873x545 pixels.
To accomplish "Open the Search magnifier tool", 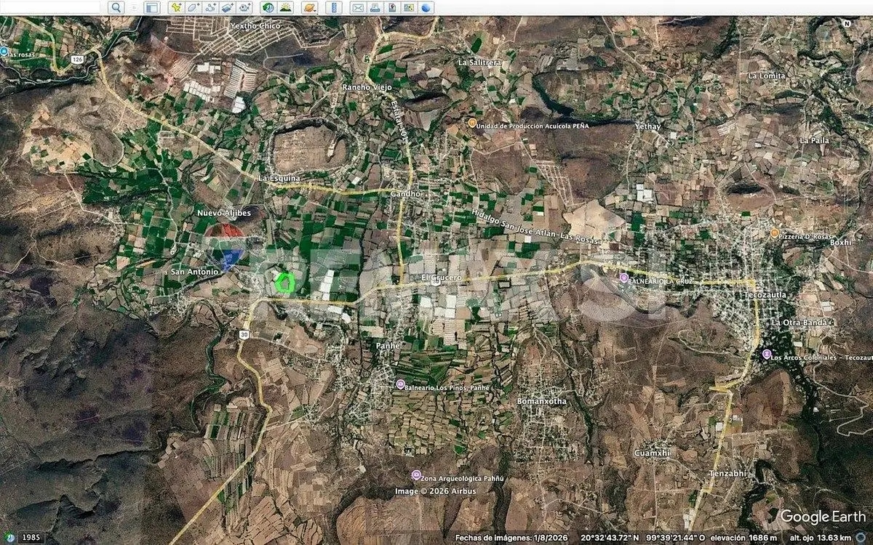I will pos(116,7).
